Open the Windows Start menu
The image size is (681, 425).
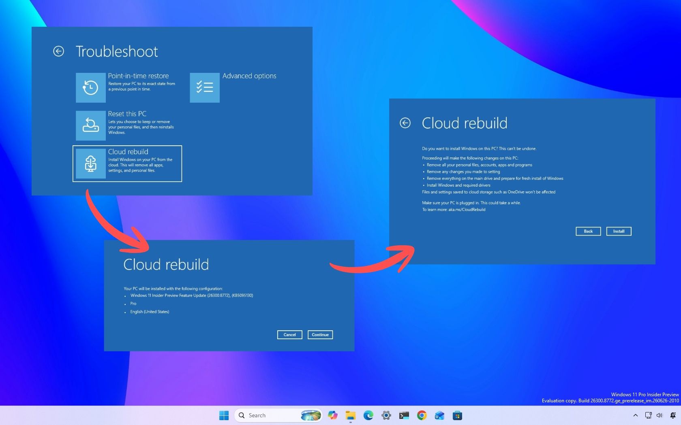click(224, 415)
